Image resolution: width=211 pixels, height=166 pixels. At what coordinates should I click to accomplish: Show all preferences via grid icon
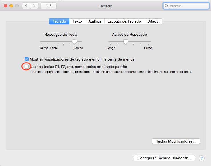(49, 6)
